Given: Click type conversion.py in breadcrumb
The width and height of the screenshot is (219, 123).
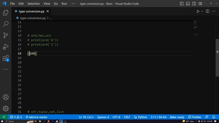Looking at the screenshot, I should coord(33,18).
